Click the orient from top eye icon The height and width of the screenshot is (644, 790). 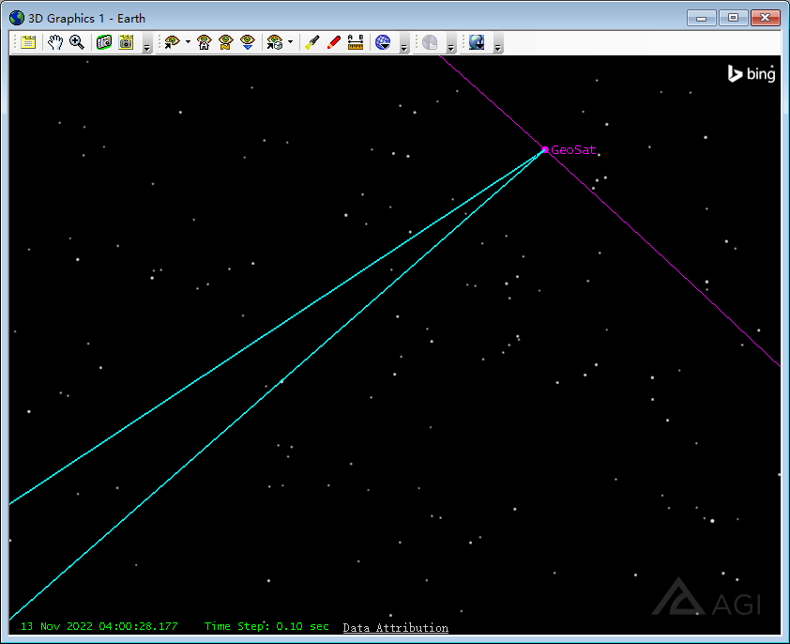248,42
